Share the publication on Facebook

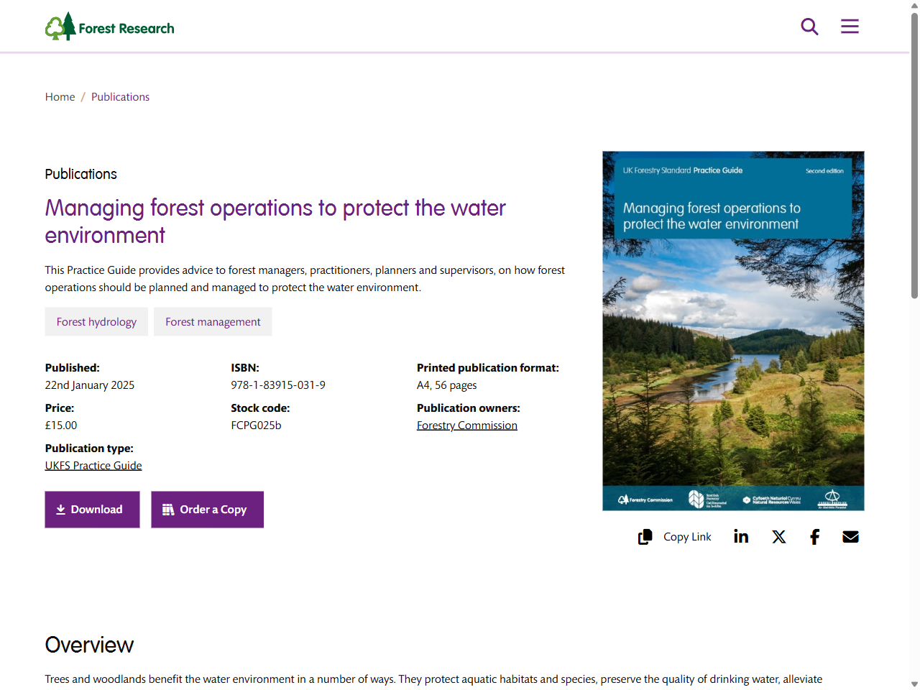(x=814, y=536)
